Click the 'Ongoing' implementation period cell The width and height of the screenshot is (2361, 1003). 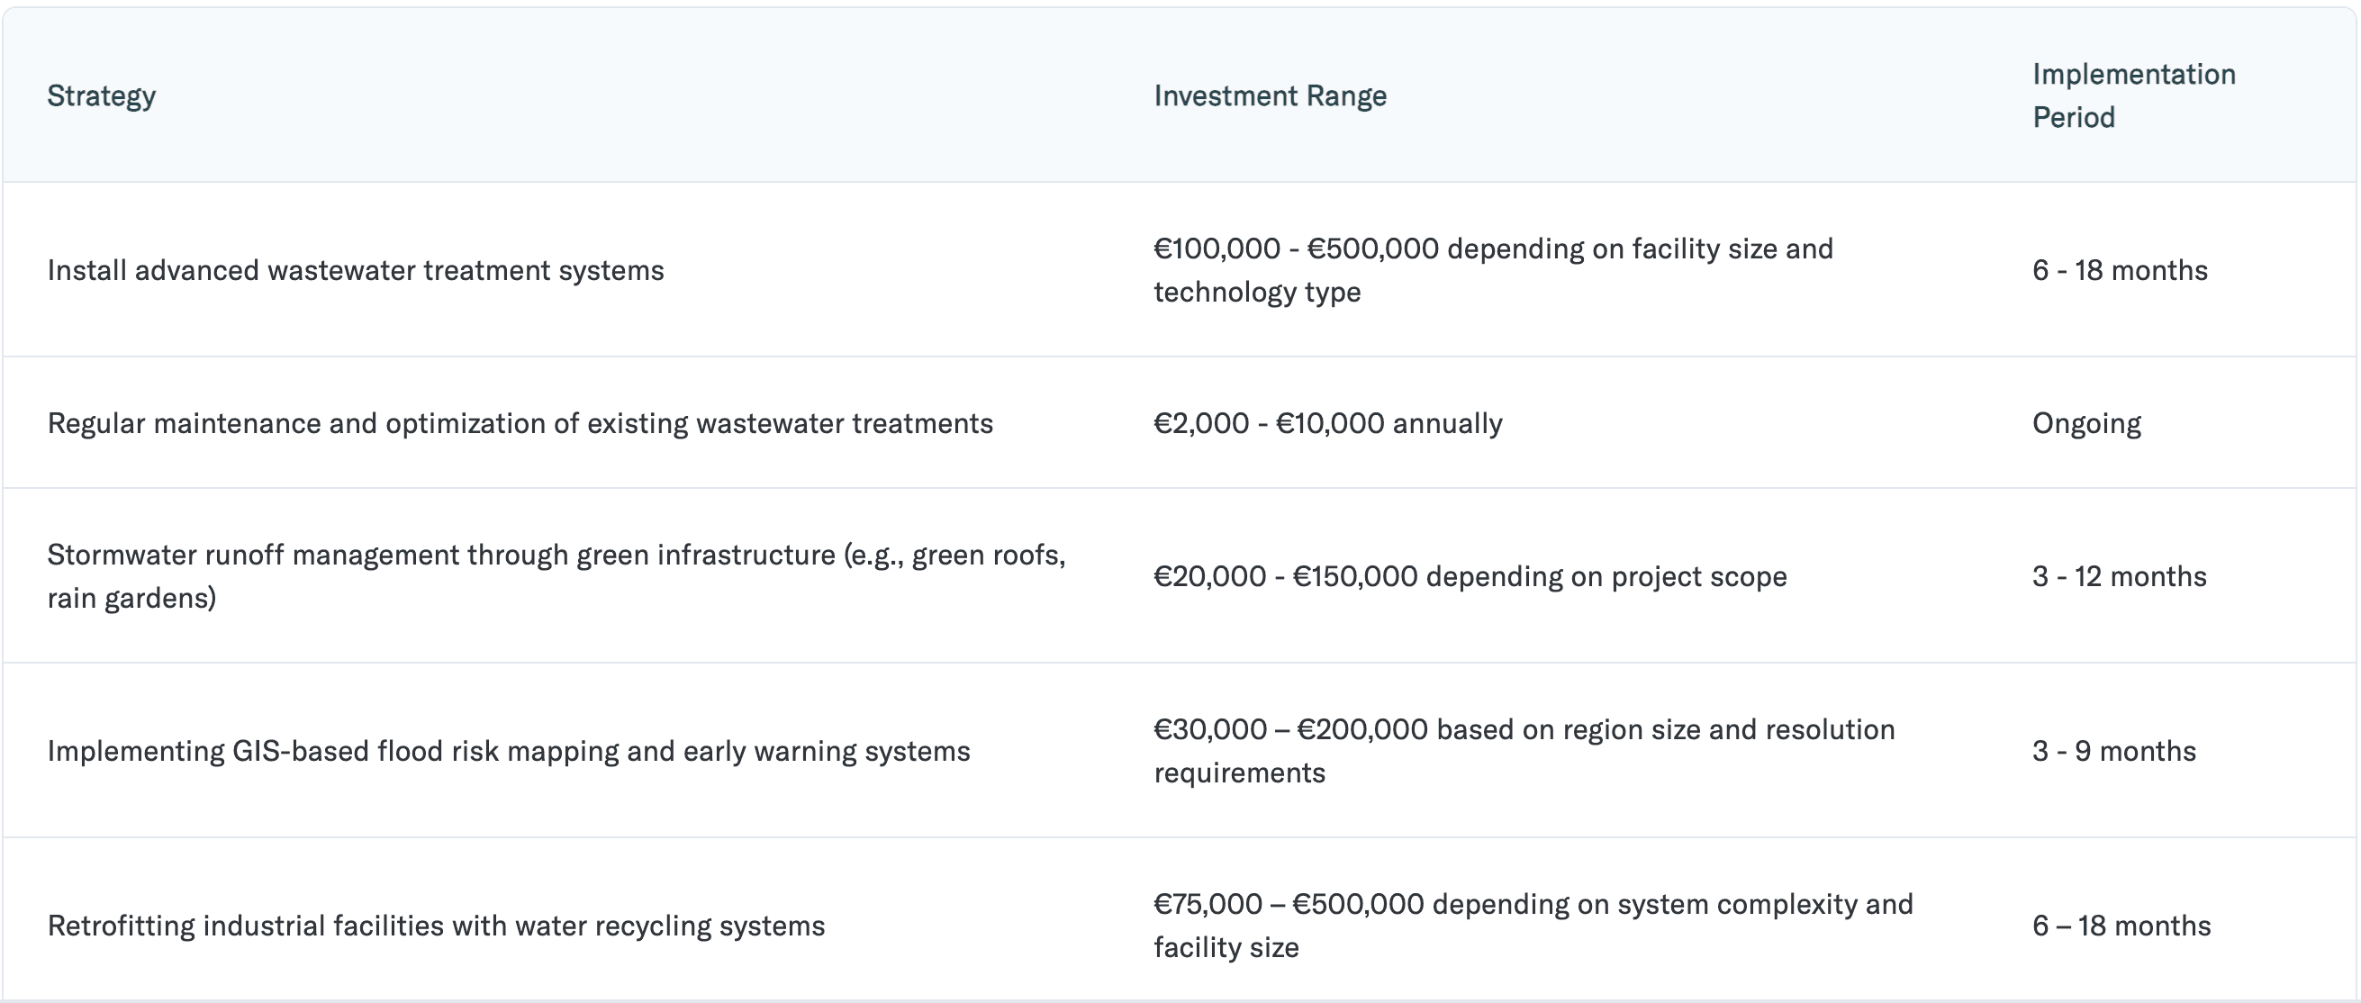[2086, 423]
